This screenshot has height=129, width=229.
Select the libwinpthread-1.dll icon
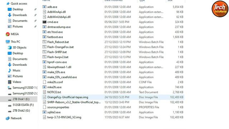[44, 67]
